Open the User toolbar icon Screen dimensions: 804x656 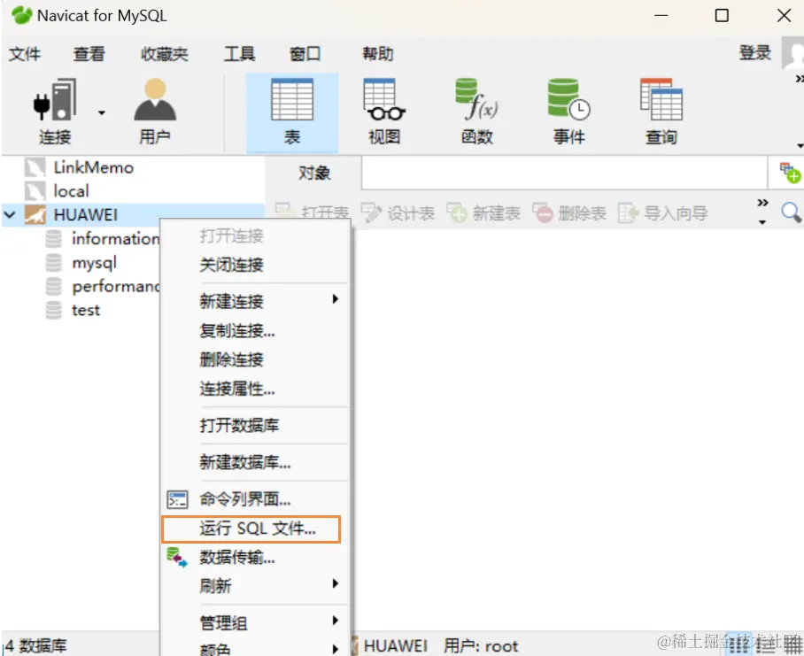pyautogui.click(x=155, y=112)
